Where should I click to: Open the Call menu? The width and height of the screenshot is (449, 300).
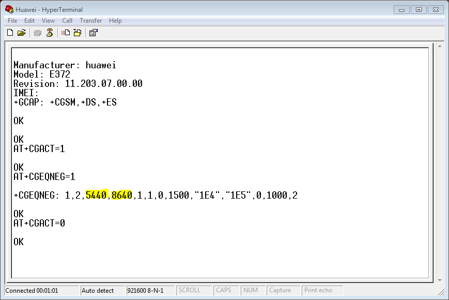67,21
